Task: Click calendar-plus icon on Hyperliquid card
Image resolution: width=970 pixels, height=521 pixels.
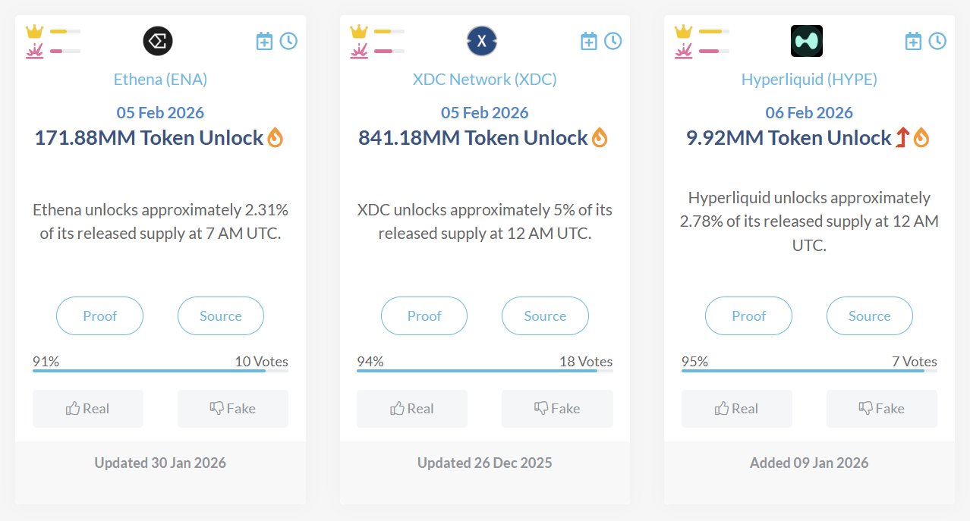Action: point(913,41)
